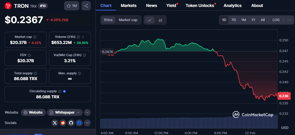
Task: Click the TRON logo icon
Action: click(x=8, y=6)
